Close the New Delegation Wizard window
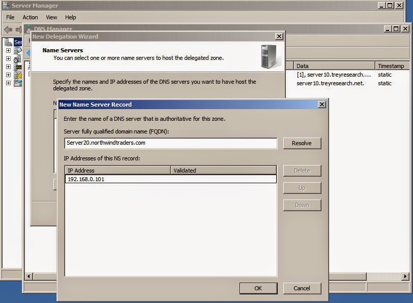The image size is (413, 303). (279, 36)
